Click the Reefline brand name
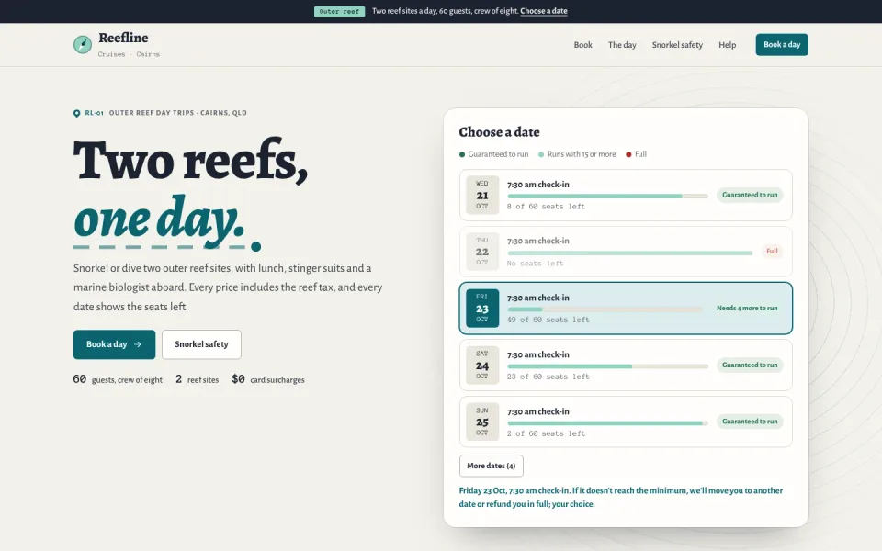This screenshot has width=882, height=551. pos(123,38)
